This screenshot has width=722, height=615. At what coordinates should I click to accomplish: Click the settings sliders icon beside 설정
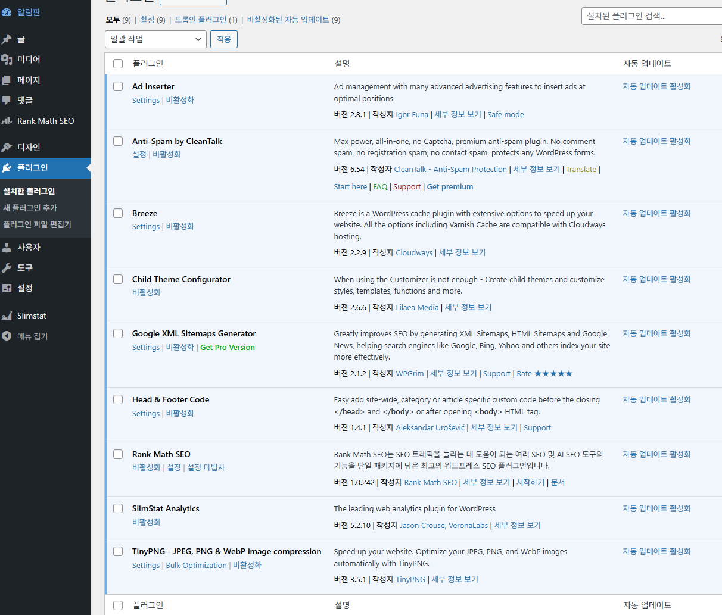(7, 288)
